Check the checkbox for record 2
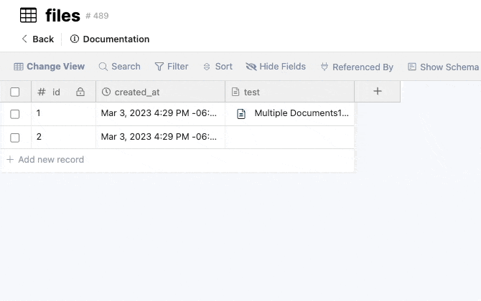 pos(15,138)
